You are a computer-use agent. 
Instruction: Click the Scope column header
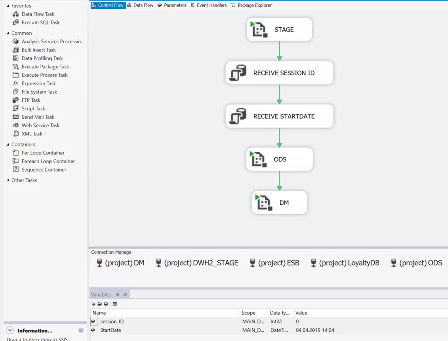254,312
